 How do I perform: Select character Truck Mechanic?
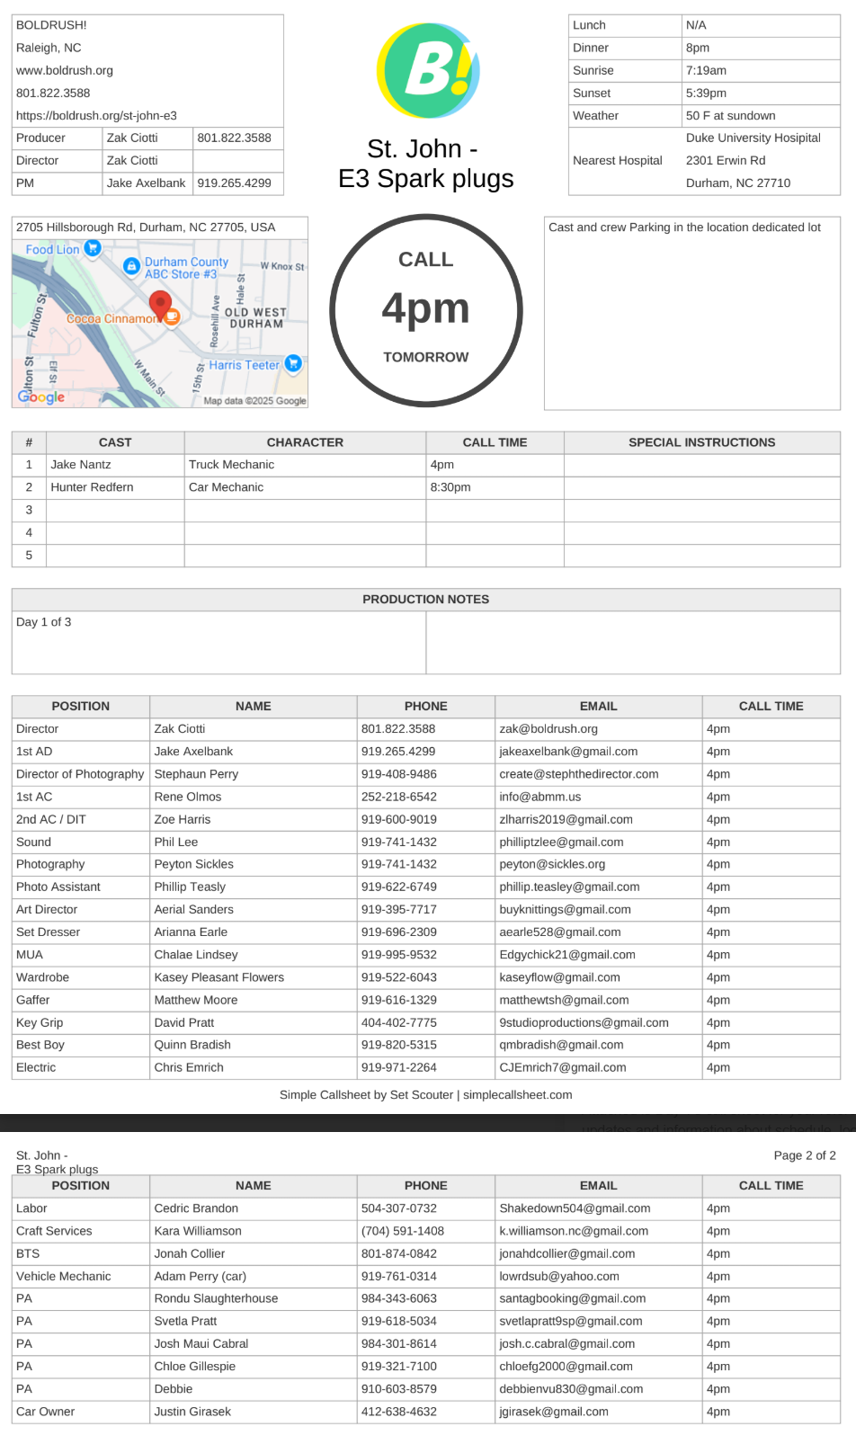[231, 464]
